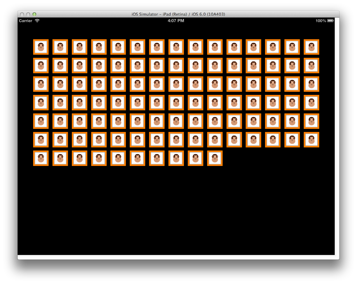Click the iOS Simulator window title bar text

point(179,14)
